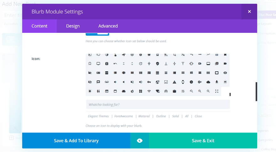276x152 pixels.
Task: Click the eye preview button in footer
Action: pos(140,141)
